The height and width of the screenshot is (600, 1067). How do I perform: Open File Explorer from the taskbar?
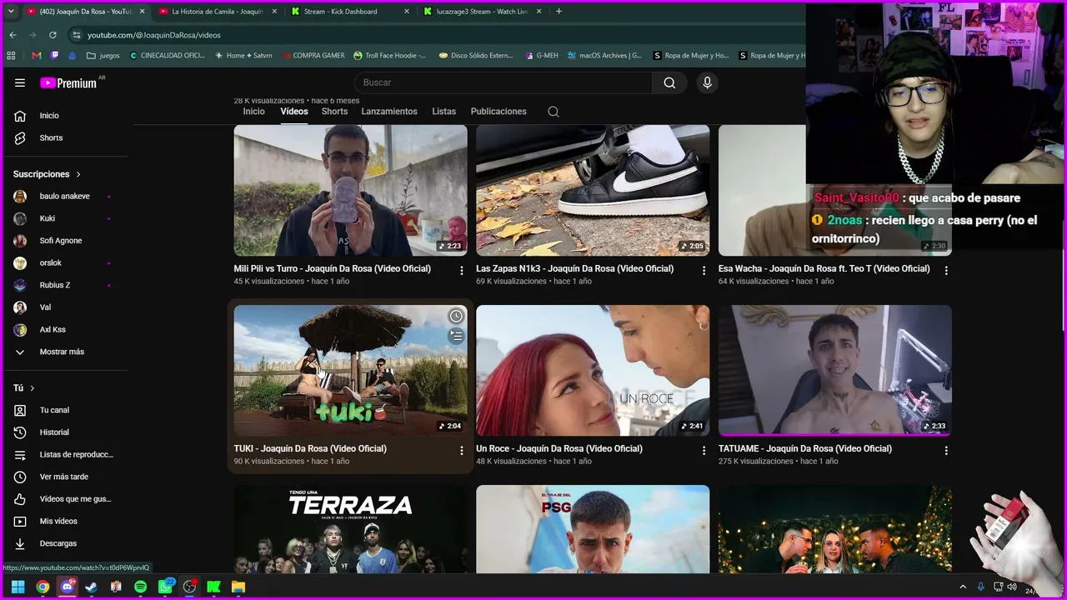pos(238,587)
